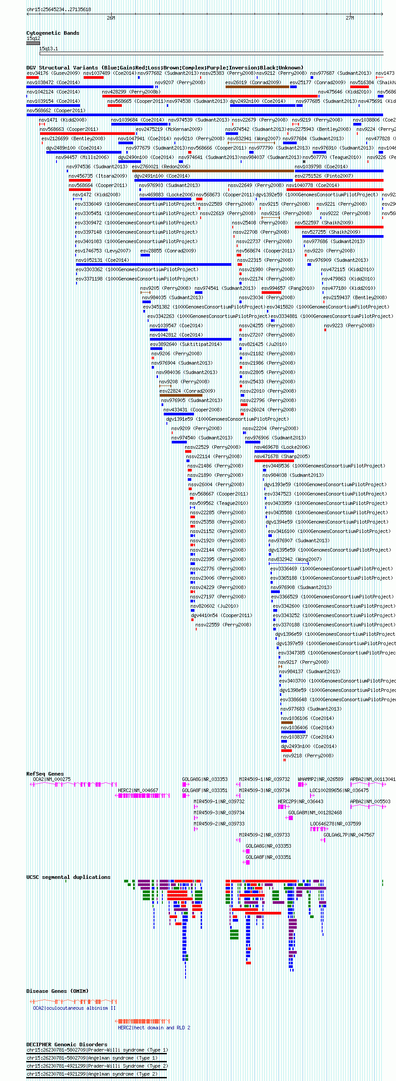Open variant nsv1038472 (Coe2014)
396x1081 pixels.
pos(53,82)
